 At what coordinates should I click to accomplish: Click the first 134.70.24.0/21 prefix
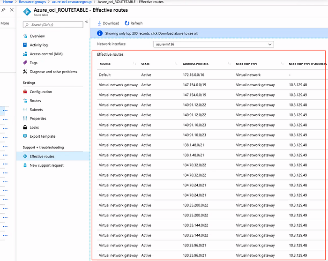point(194,185)
